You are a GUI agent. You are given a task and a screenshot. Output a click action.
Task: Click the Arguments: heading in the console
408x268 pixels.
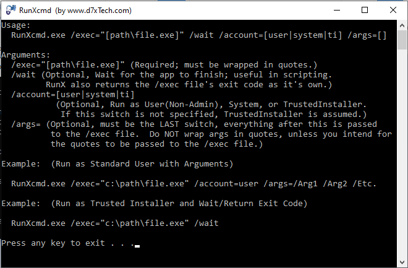click(25, 55)
